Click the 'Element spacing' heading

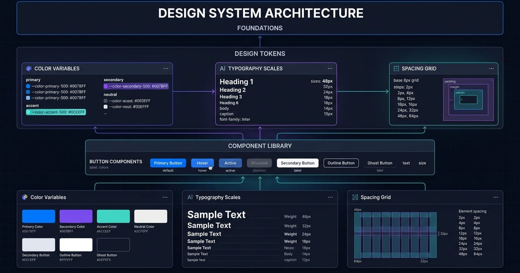coord(472,211)
